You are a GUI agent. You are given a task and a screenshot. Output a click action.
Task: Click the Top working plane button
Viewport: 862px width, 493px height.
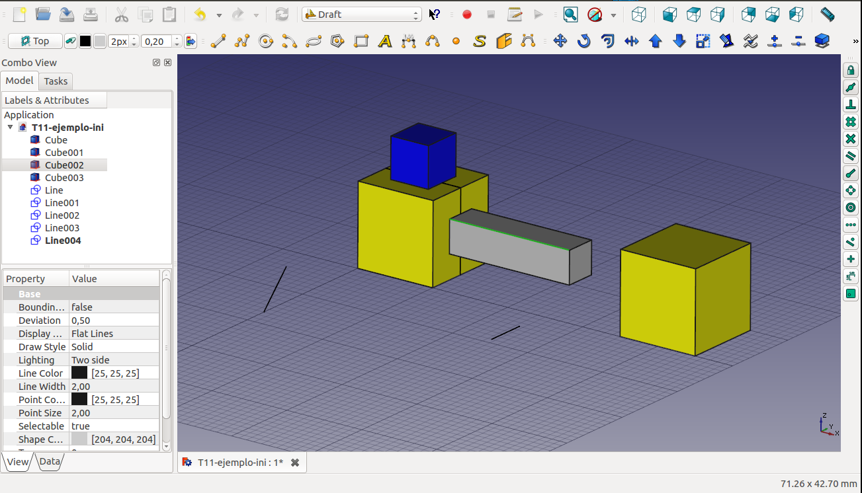(36, 42)
